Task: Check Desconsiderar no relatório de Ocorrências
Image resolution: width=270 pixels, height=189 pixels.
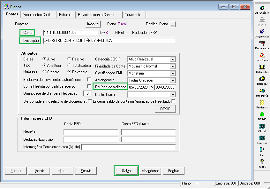Action: click(x=90, y=101)
